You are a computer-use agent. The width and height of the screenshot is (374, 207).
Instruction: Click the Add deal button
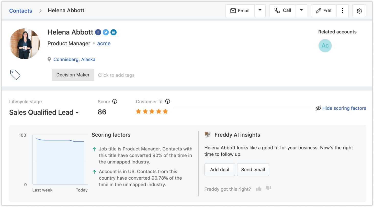220,170
